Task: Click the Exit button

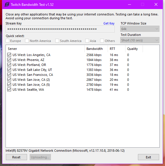Action: pos(148,157)
